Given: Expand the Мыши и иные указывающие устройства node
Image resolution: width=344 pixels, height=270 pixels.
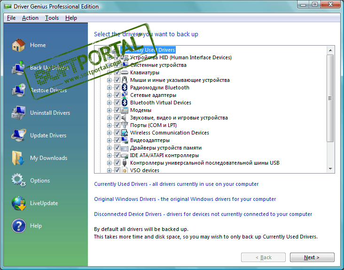Looking at the screenshot, I should coord(109,80).
